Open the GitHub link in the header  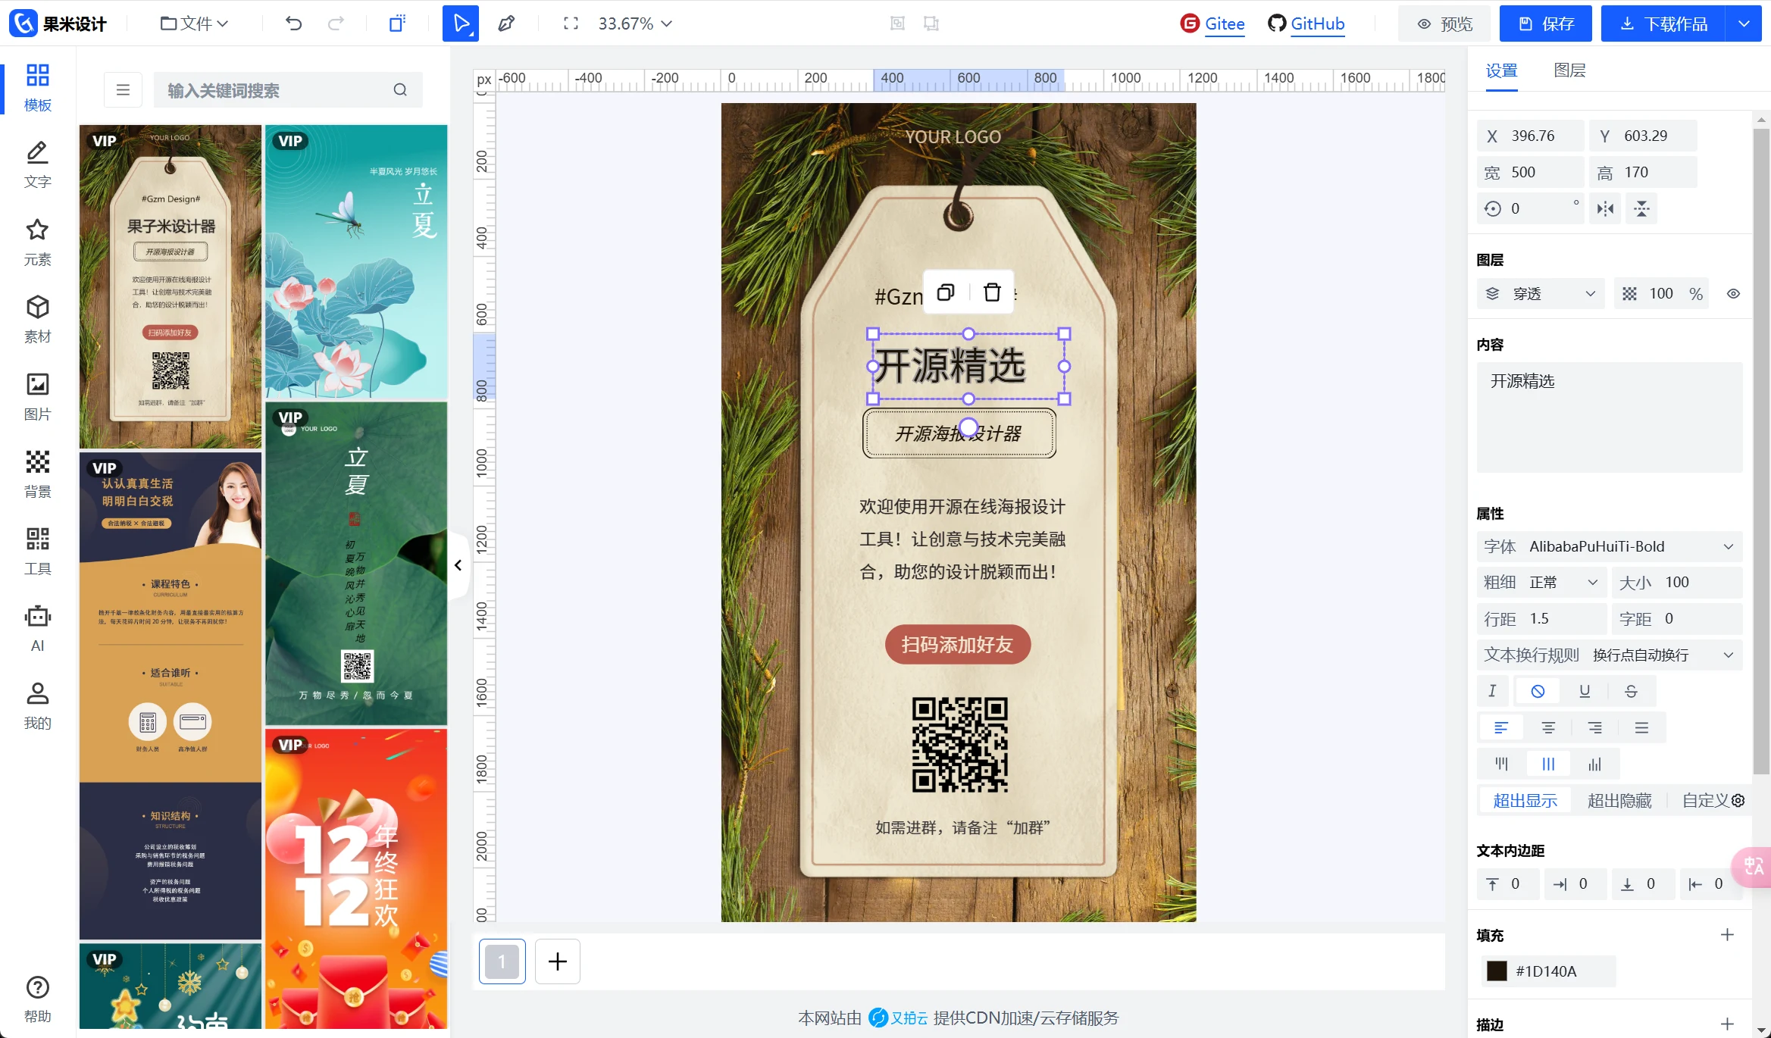click(1306, 23)
